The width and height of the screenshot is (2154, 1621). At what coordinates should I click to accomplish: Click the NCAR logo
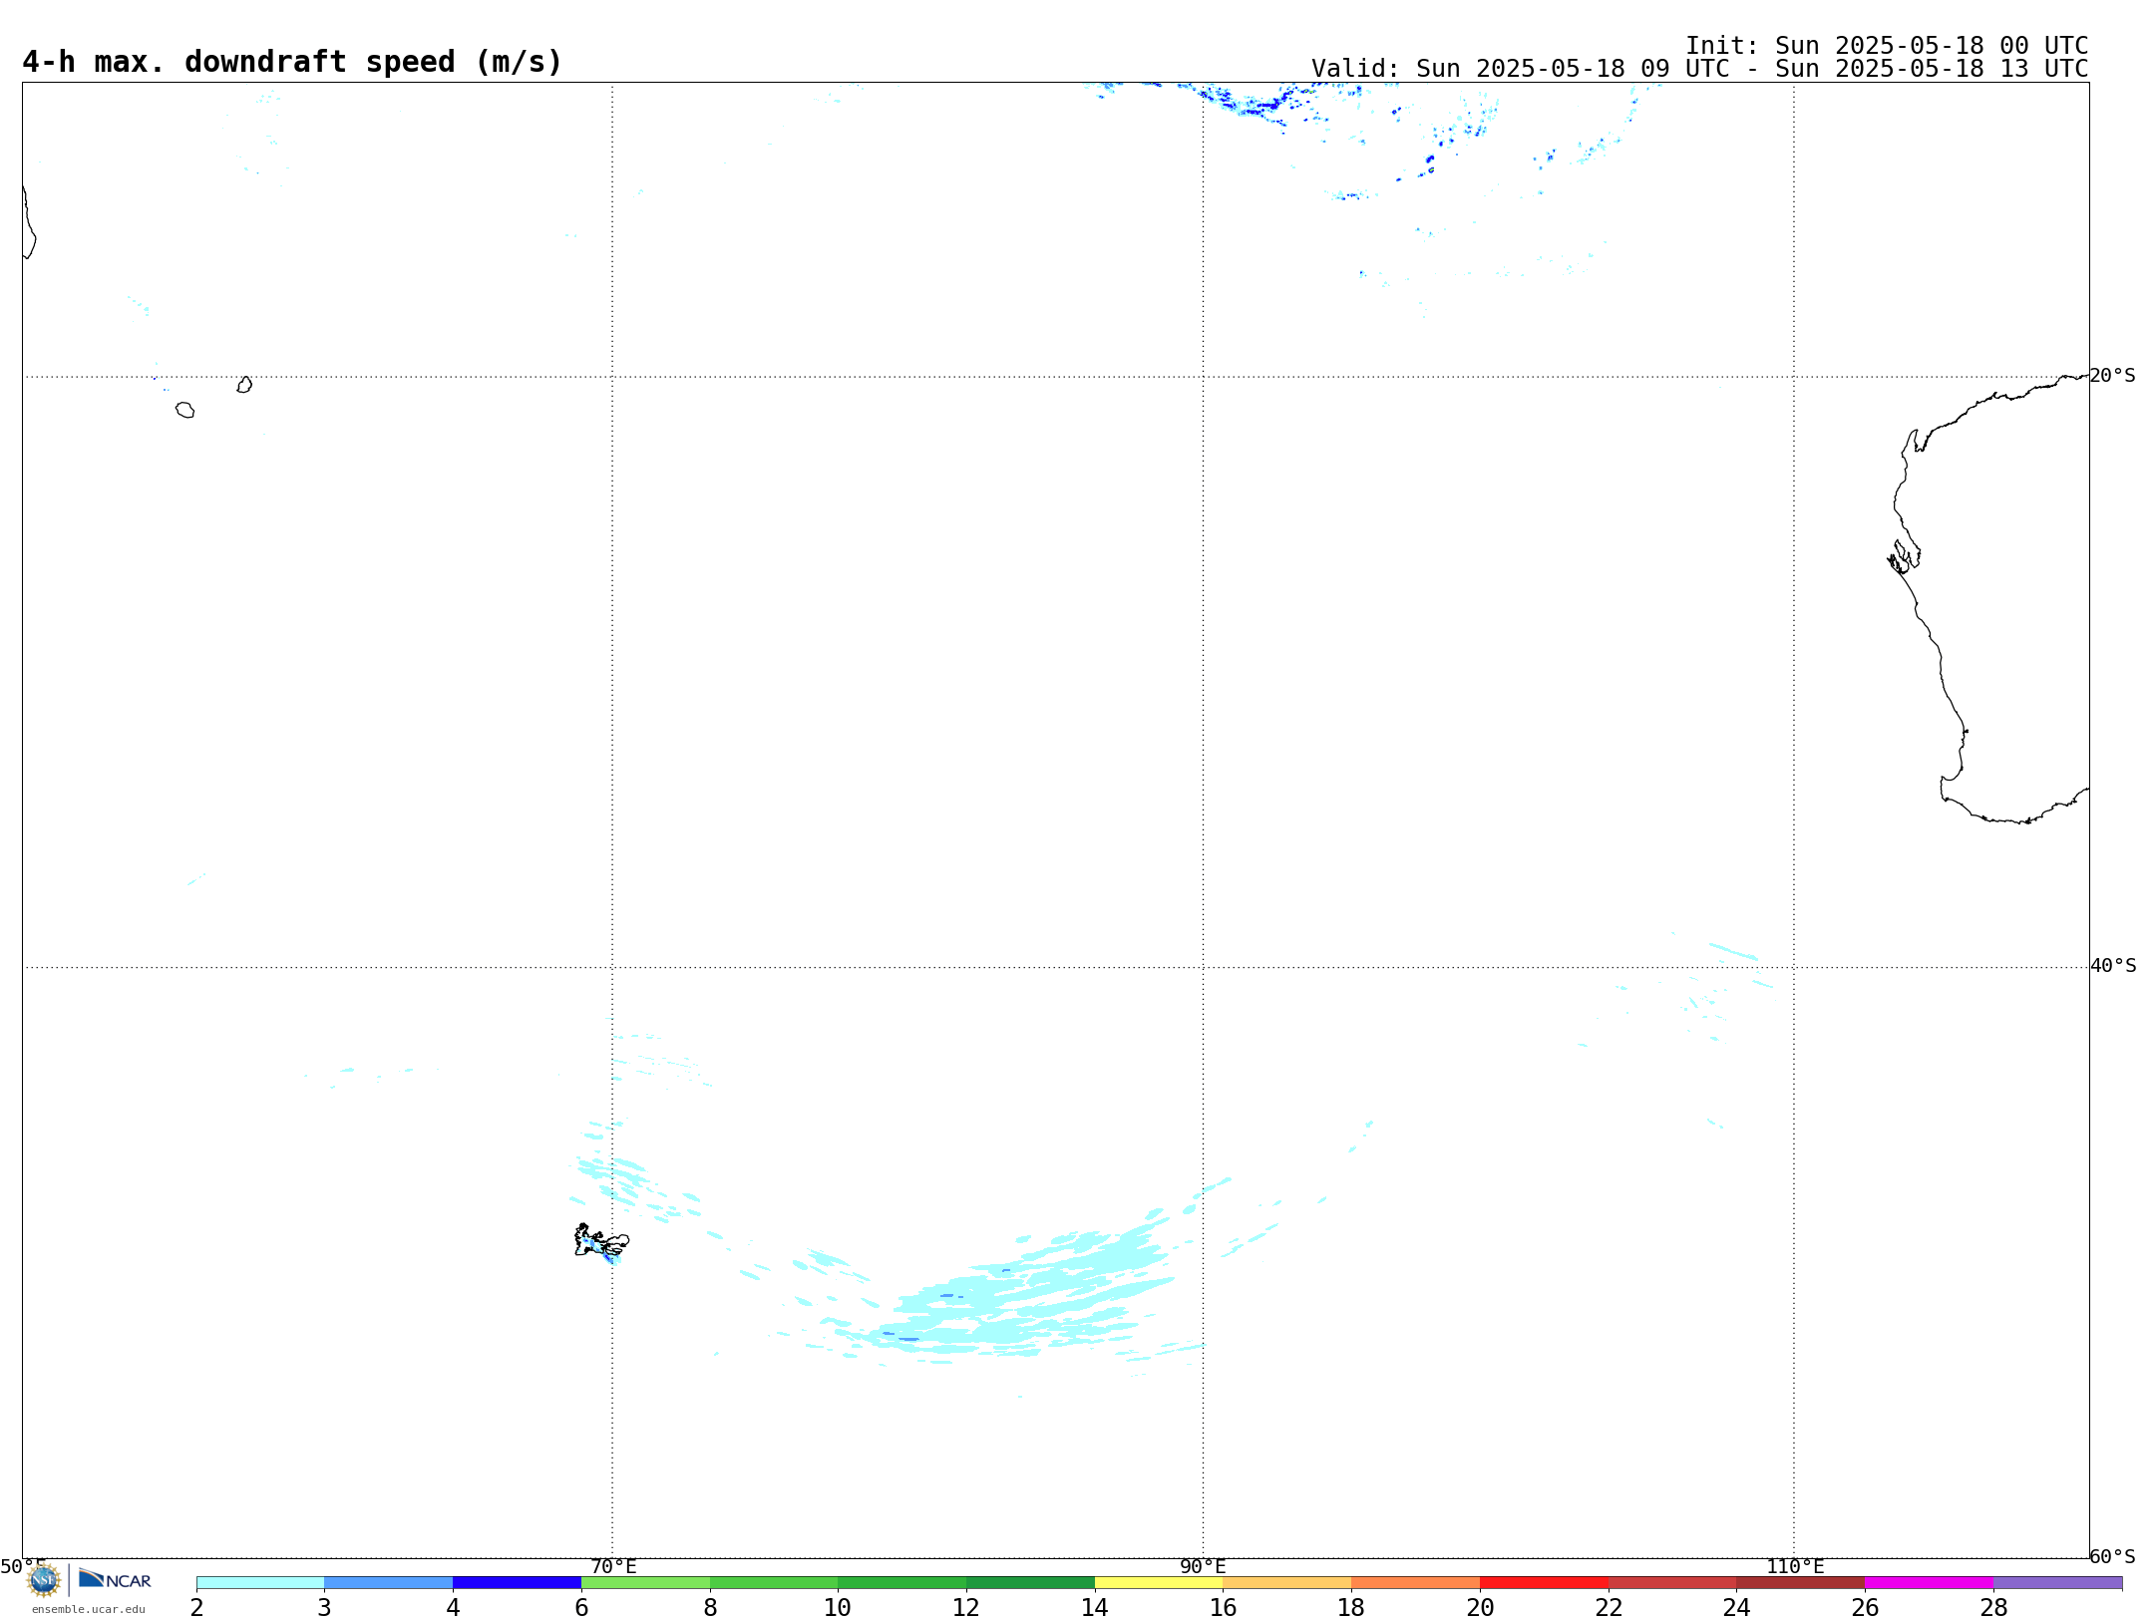point(115,1580)
